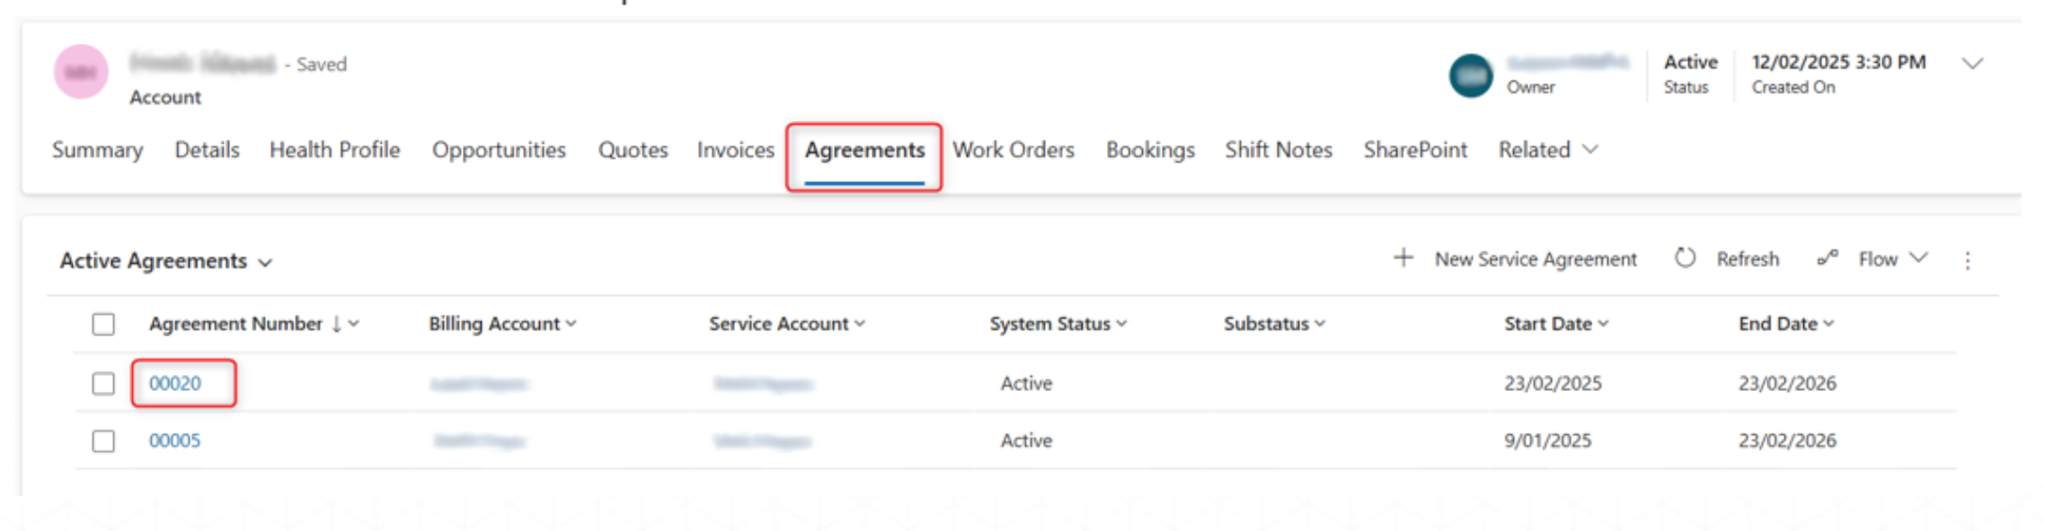The image size is (2045, 531).
Task: Open agreement 00020 link
Action: [175, 384]
